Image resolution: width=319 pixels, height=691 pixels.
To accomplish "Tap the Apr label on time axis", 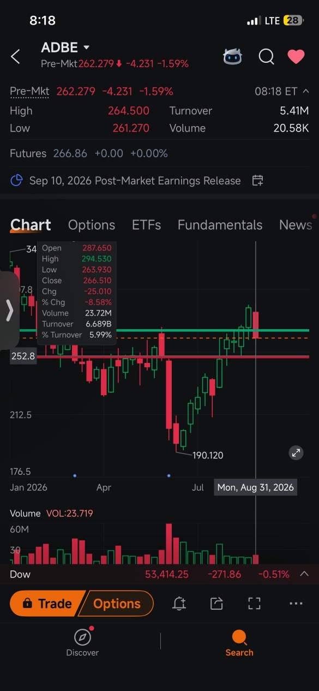I will 104,487.
